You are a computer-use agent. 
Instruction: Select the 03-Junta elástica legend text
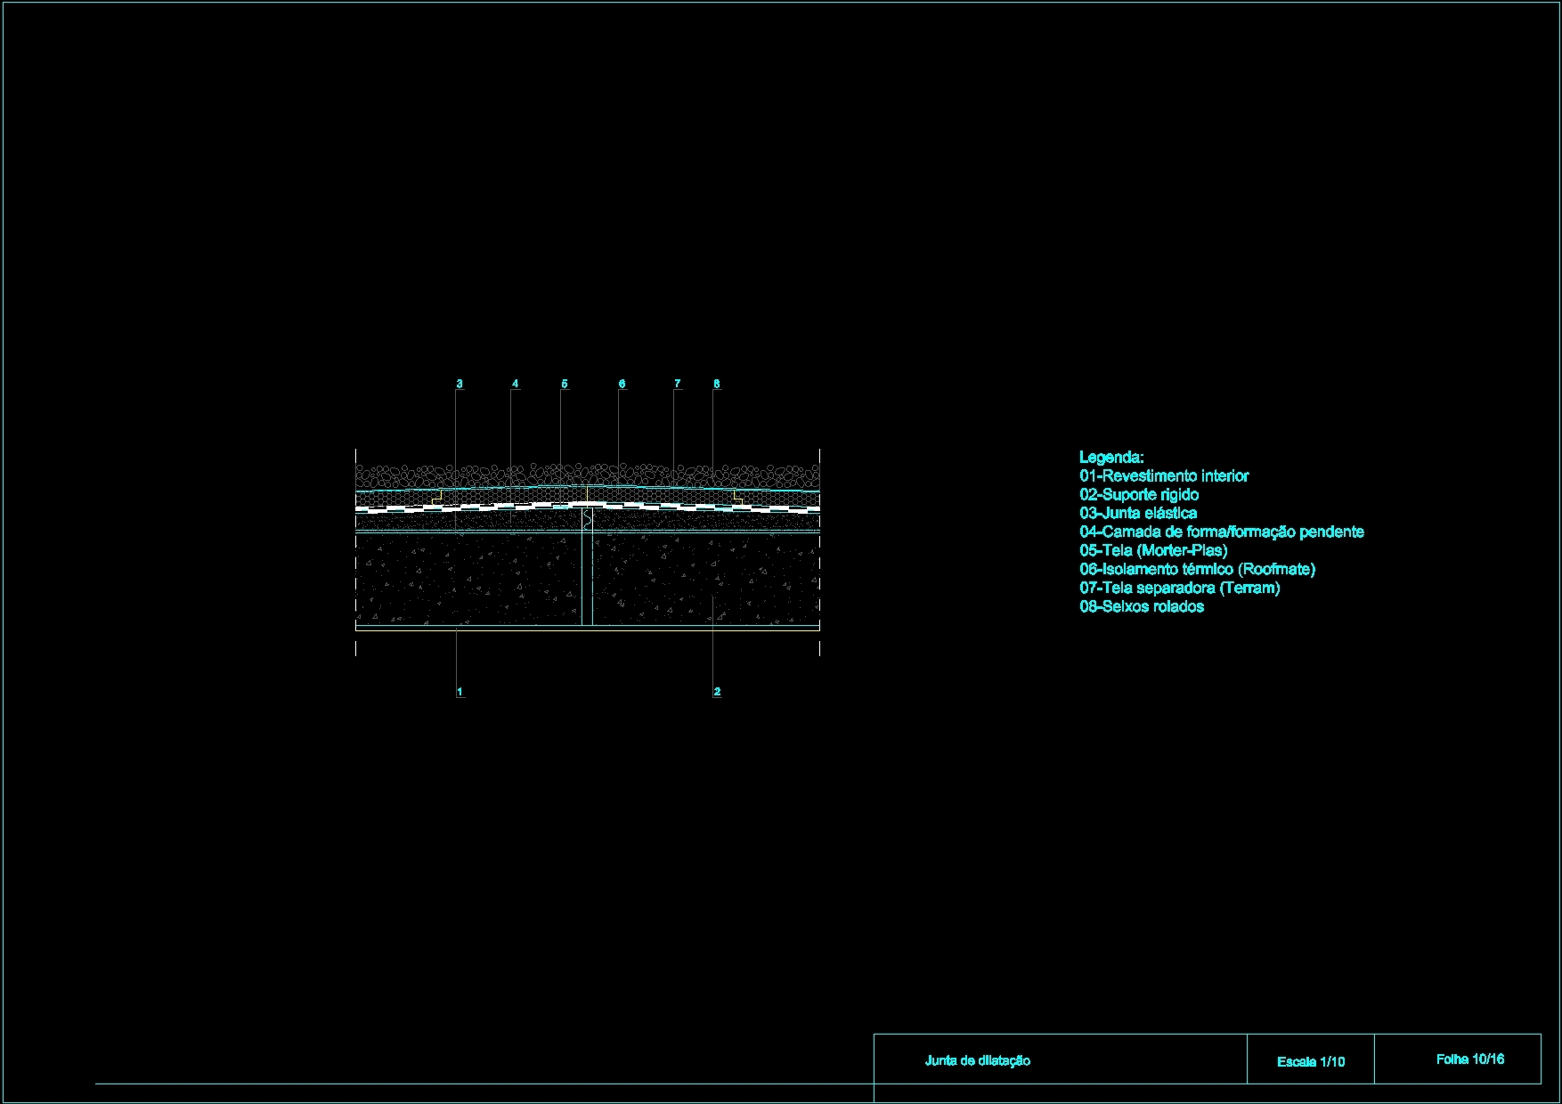(x=1139, y=513)
